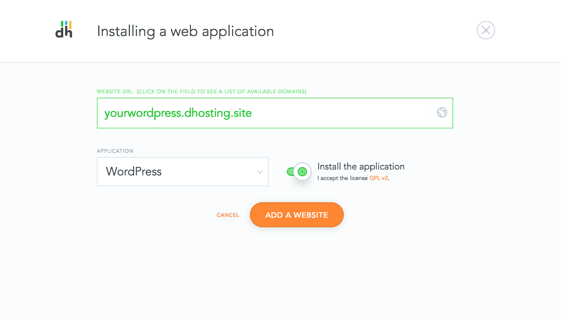Click the Cancel link
The height and width of the screenshot is (319, 561).
coord(228,215)
